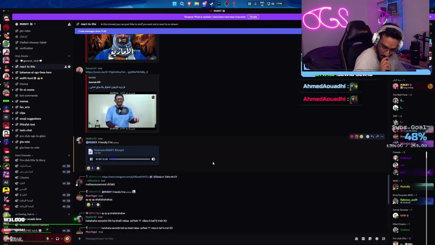Click the reply arrow in the message hover toolbar
This screenshot has height=245, width=435.
coord(372,137)
